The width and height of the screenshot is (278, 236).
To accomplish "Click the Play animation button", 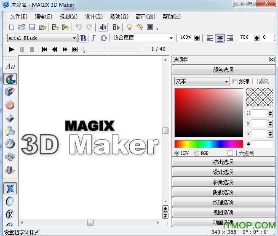I will pyautogui.click(x=11, y=49).
